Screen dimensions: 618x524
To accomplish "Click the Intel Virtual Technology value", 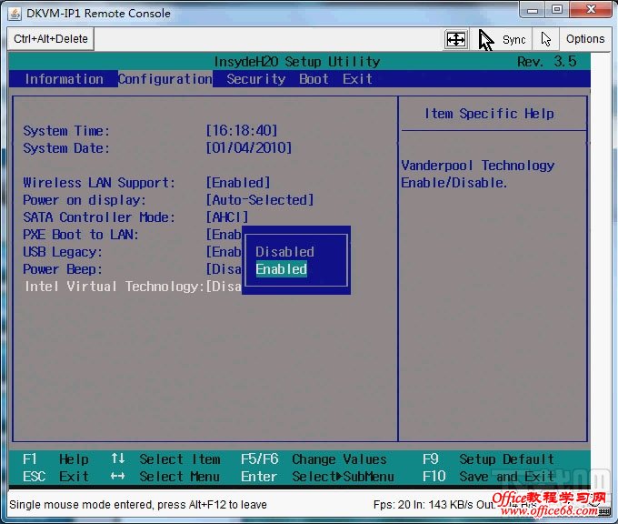I will [x=224, y=287].
